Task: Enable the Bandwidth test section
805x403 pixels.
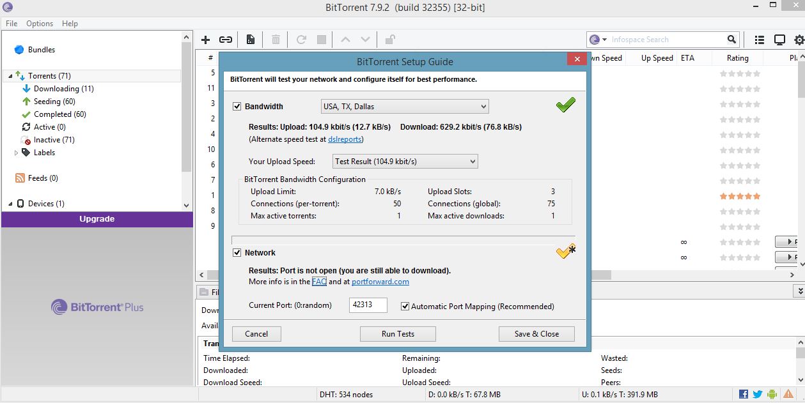Action: coord(237,107)
